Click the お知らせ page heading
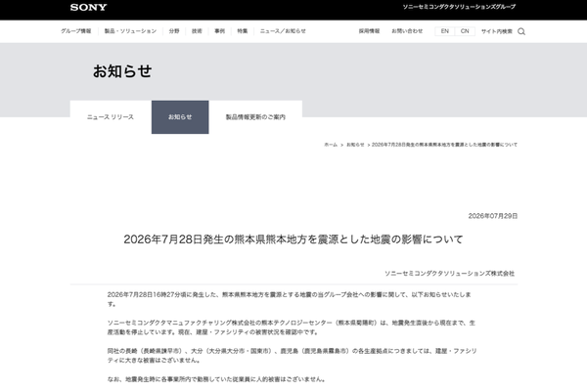 pos(122,71)
